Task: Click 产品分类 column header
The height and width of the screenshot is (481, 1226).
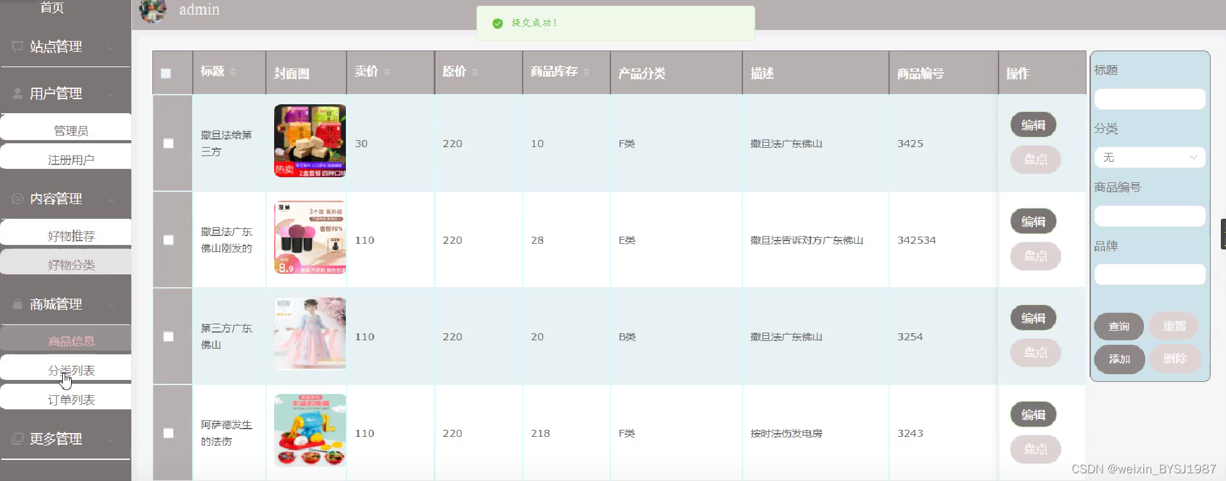Action: [642, 74]
